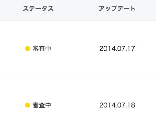Image resolution: width=156 pixels, height=120 pixels.
Task: Sort by the アップデート column header
Action: pos(117,9)
